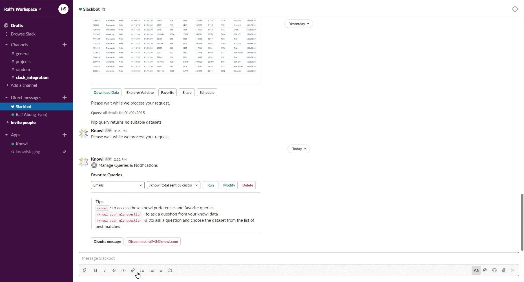Click the Message Slackbot input field
The image size is (524, 282).
(x=282, y=258)
